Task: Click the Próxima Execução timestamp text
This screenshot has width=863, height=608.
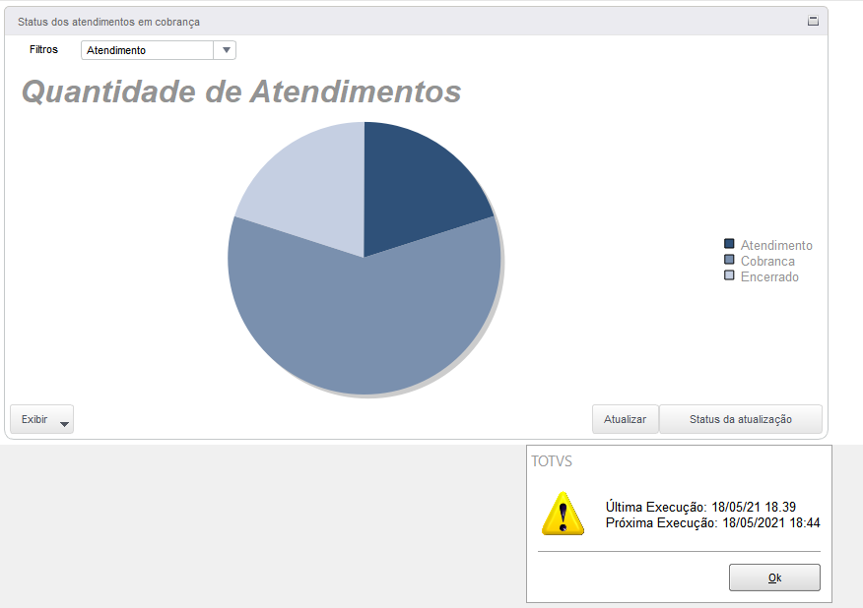Action: click(712, 522)
